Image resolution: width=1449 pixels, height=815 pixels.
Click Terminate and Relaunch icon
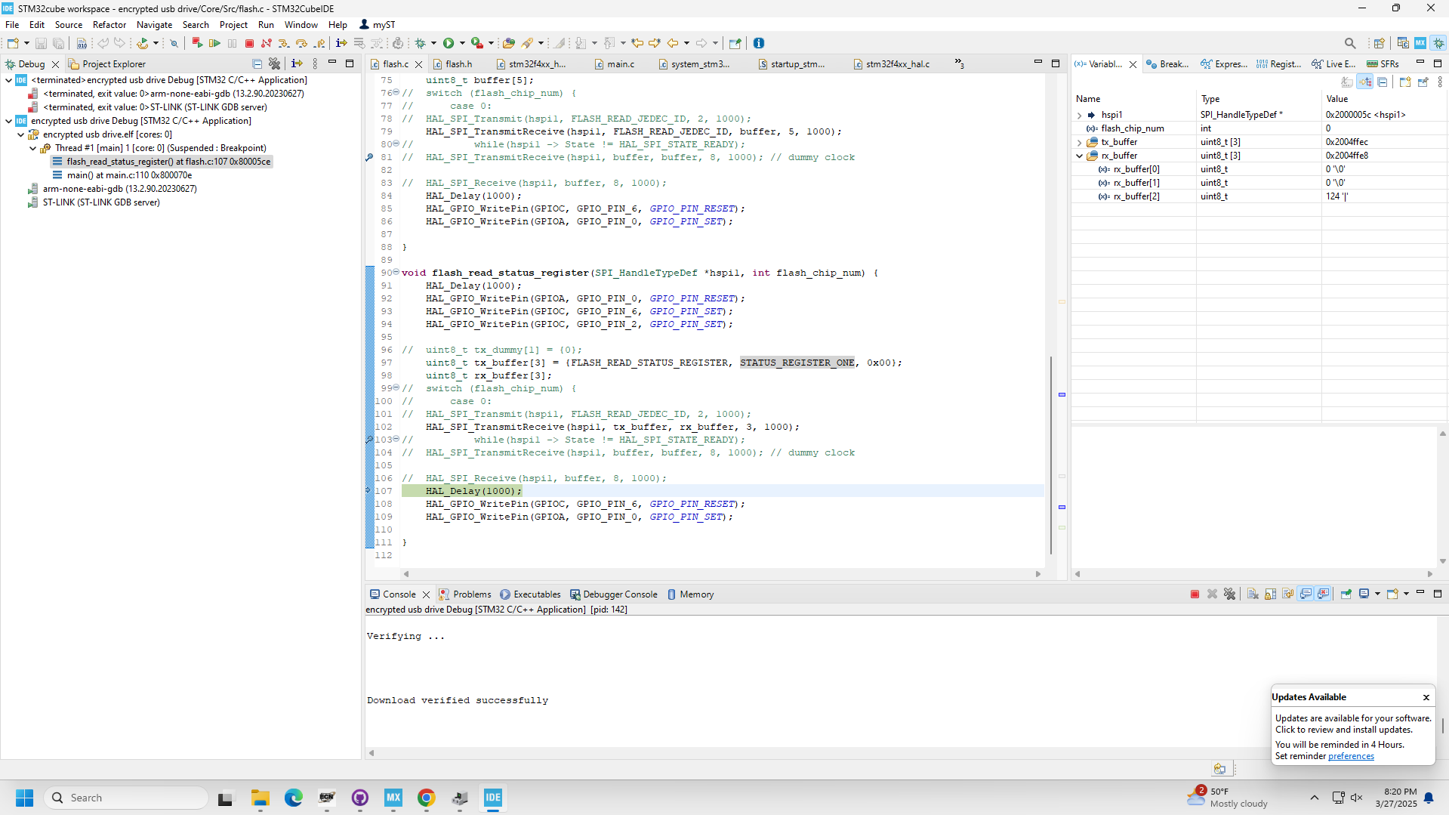point(197,43)
